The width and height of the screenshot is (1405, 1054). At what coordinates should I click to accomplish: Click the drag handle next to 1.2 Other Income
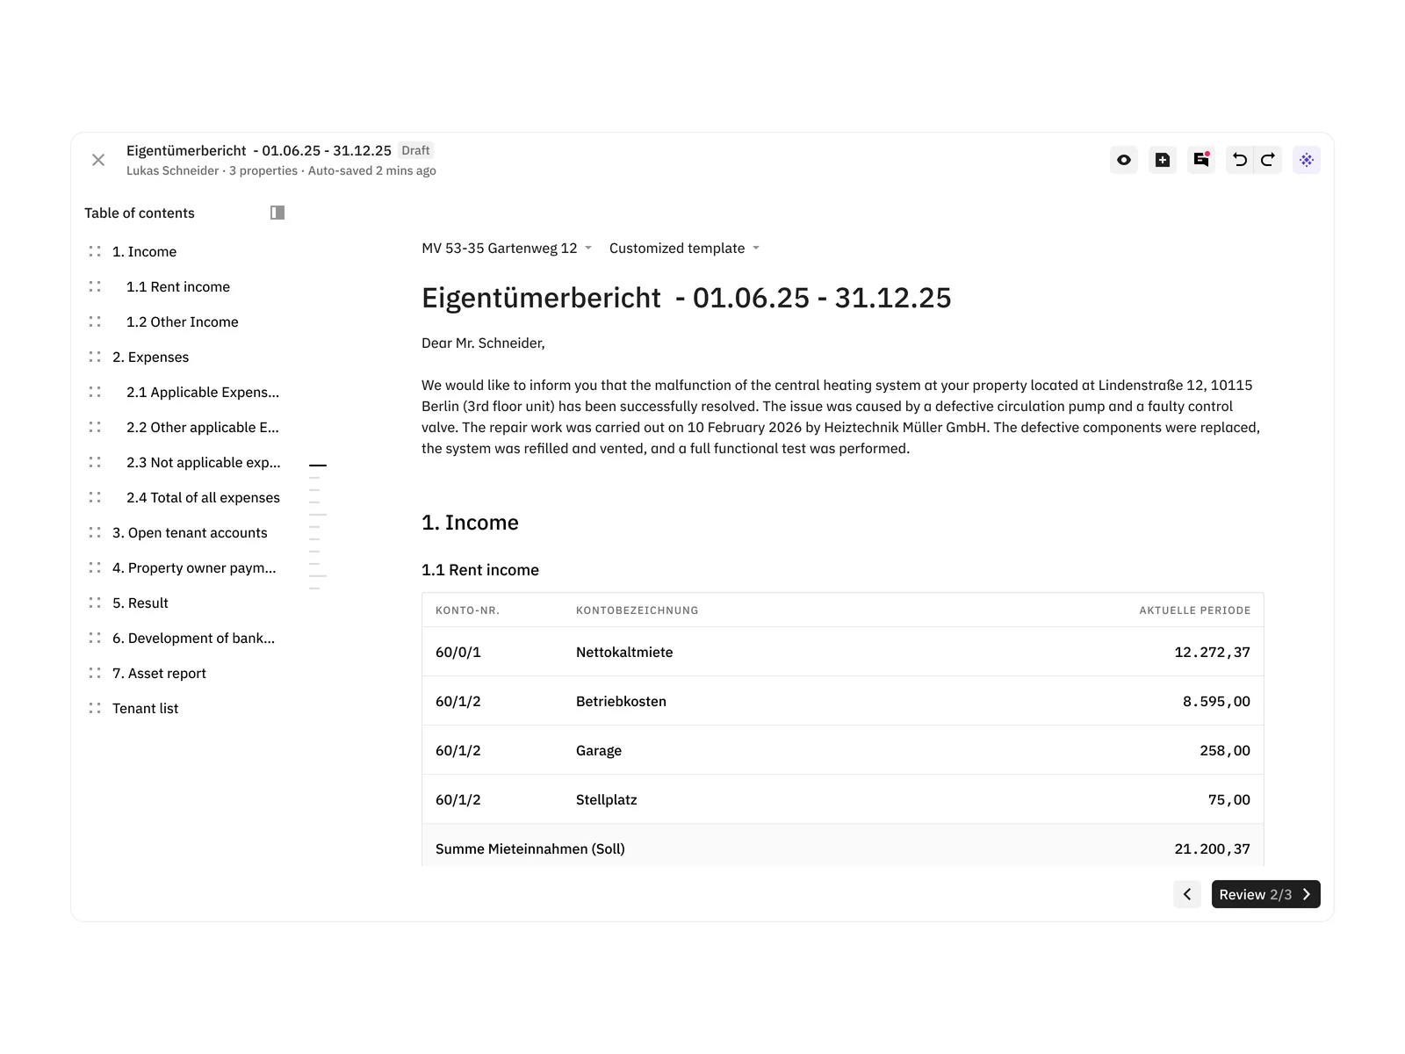coord(95,321)
